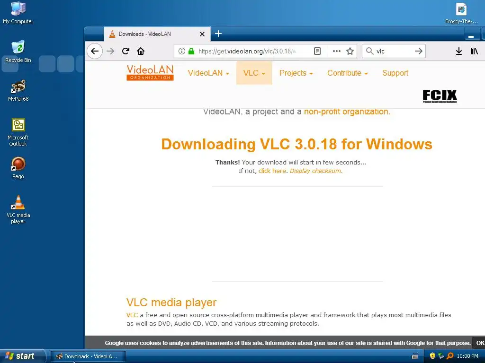Screen dimensions: 485x363
Task: Click the forward navigation arrow
Action: (x=110, y=51)
